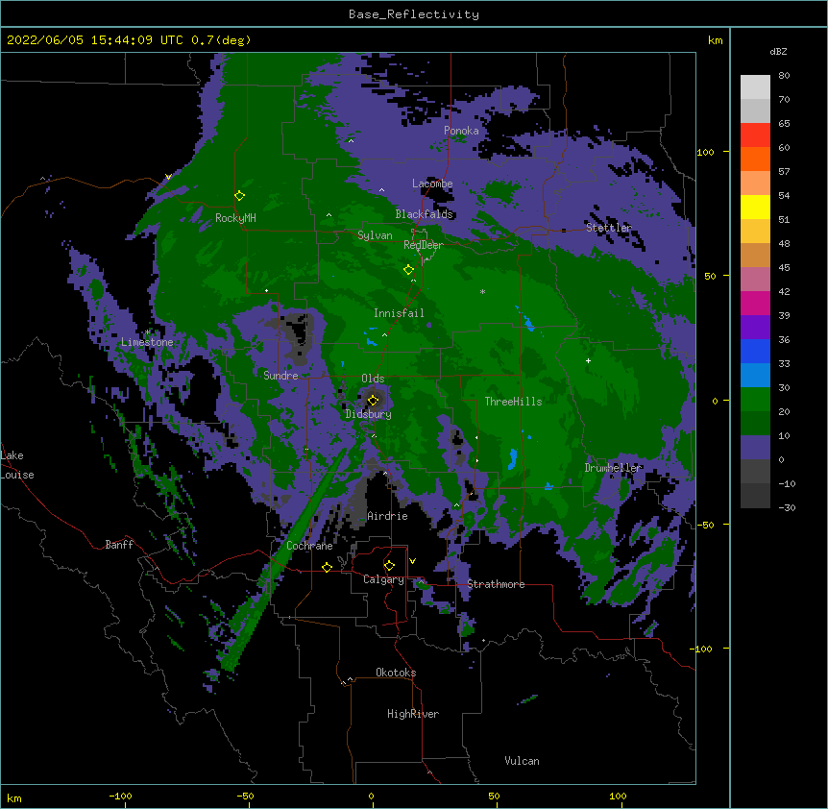Select the Innisfail map label

pyautogui.click(x=399, y=313)
